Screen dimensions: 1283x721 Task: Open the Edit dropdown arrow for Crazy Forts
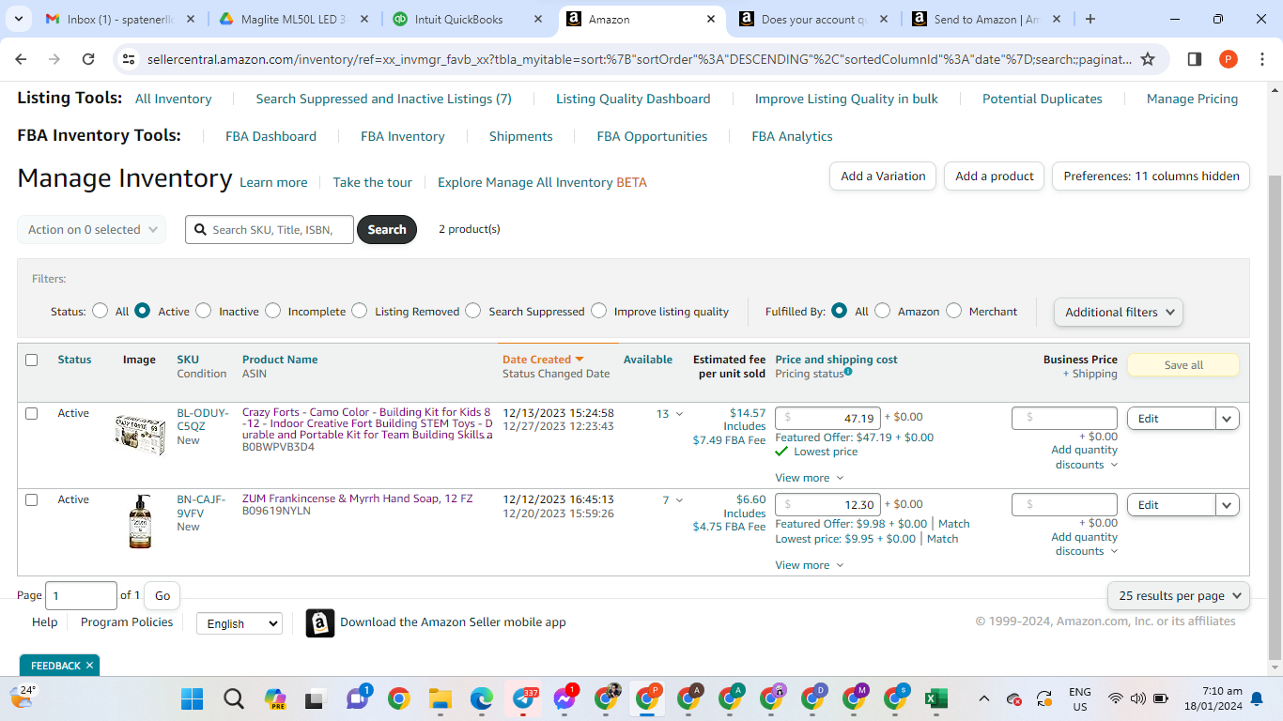pyautogui.click(x=1228, y=419)
